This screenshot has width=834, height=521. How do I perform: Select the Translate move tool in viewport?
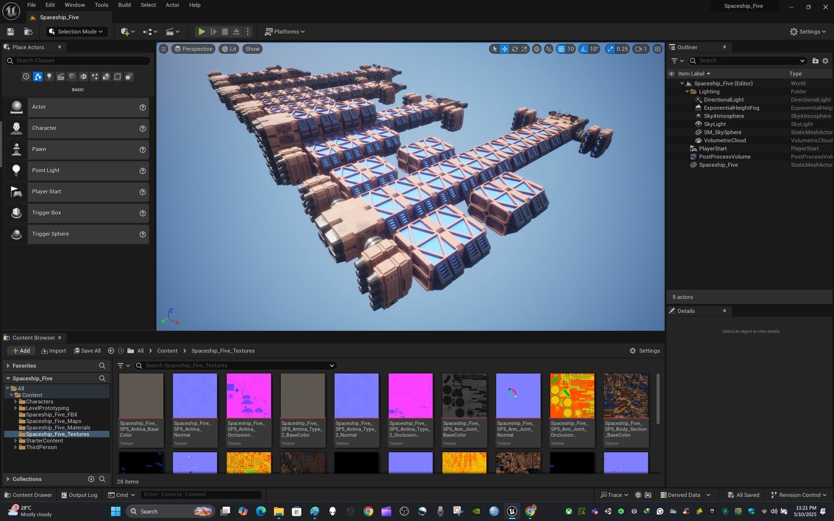click(x=505, y=49)
